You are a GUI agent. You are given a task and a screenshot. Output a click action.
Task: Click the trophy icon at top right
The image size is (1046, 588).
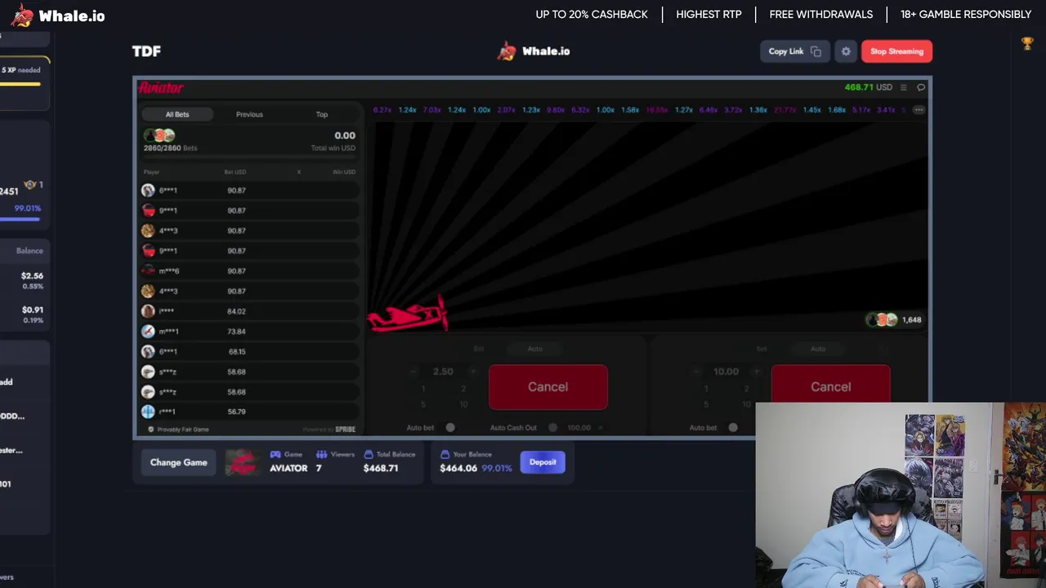pos(1027,43)
